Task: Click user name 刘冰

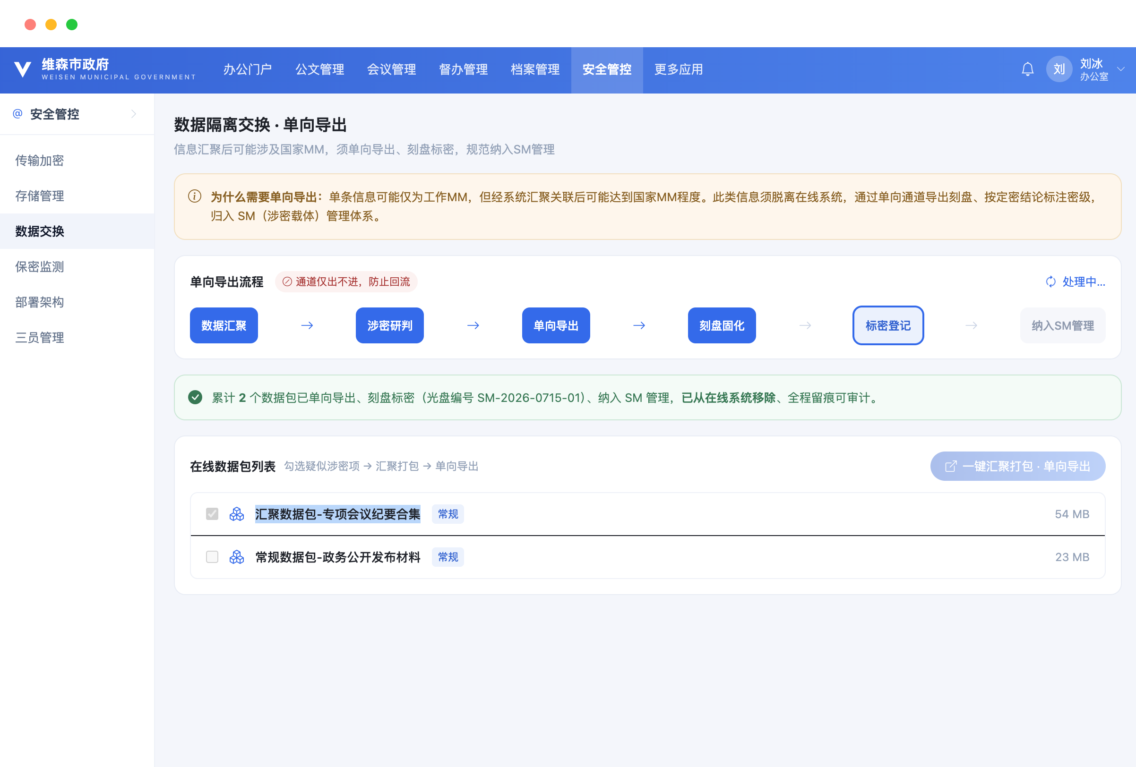Action: point(1091,63)
